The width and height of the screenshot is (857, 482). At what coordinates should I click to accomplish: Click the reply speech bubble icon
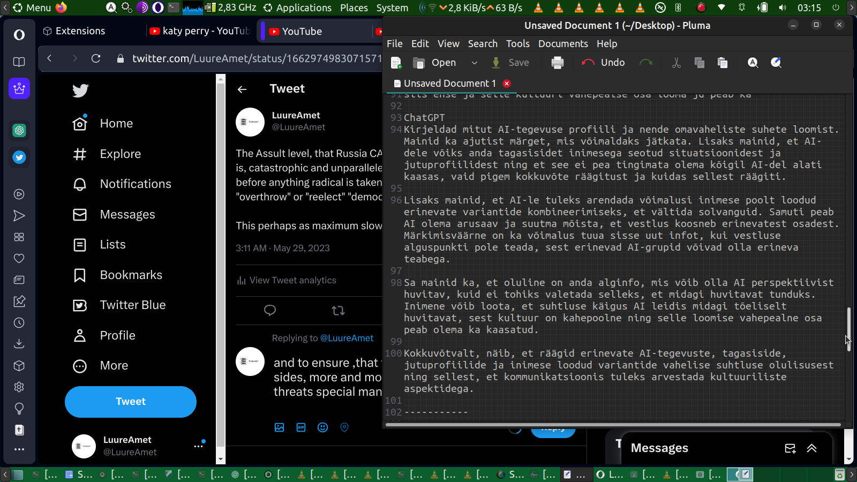[270, 311]
